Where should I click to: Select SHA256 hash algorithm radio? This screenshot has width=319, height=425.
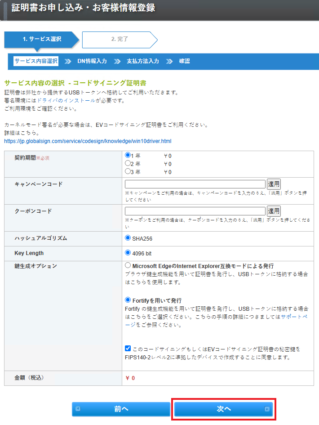pos(128,238)
